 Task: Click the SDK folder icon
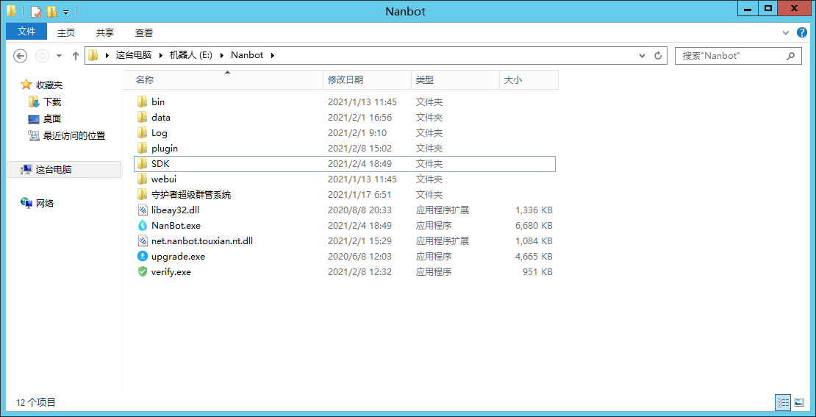142,163
